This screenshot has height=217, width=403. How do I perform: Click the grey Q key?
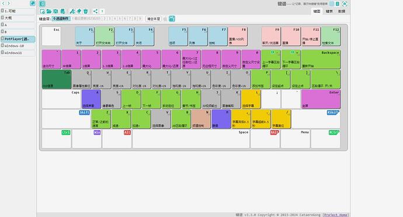click(81, 79)
